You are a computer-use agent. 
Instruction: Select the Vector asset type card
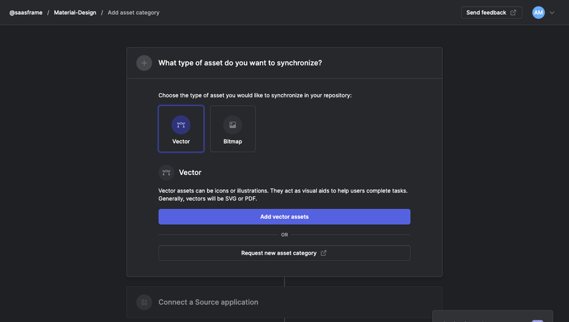181,129
